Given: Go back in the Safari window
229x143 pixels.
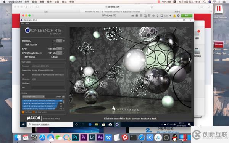Looking at the screenshot, I should [26, 7].
